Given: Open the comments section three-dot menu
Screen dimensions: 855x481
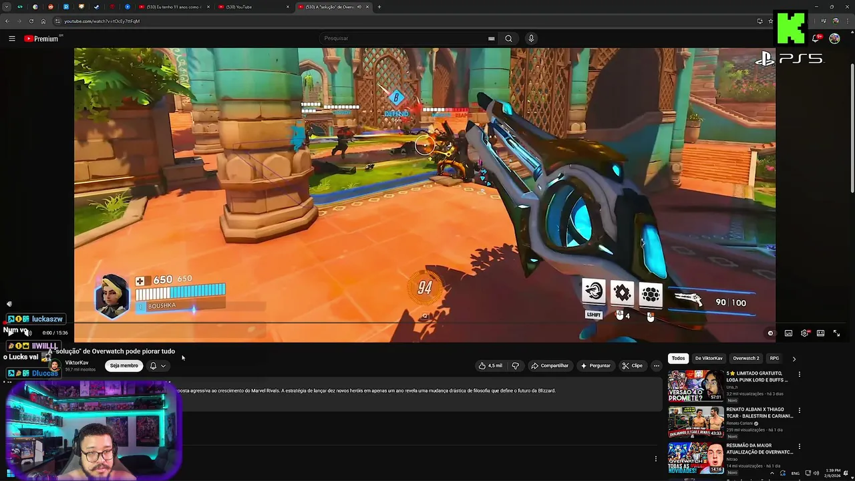Looking at the screenshot, I should (x=655, y=459).
